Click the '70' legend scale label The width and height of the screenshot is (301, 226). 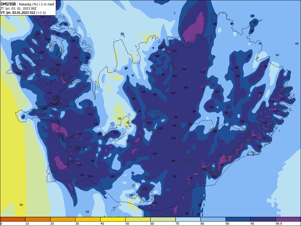(177, 224)
